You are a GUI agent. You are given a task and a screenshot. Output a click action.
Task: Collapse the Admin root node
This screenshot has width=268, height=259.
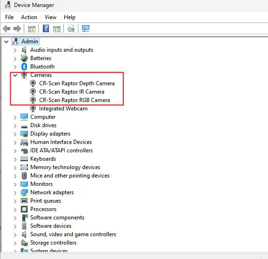click(x=7, y=41)
